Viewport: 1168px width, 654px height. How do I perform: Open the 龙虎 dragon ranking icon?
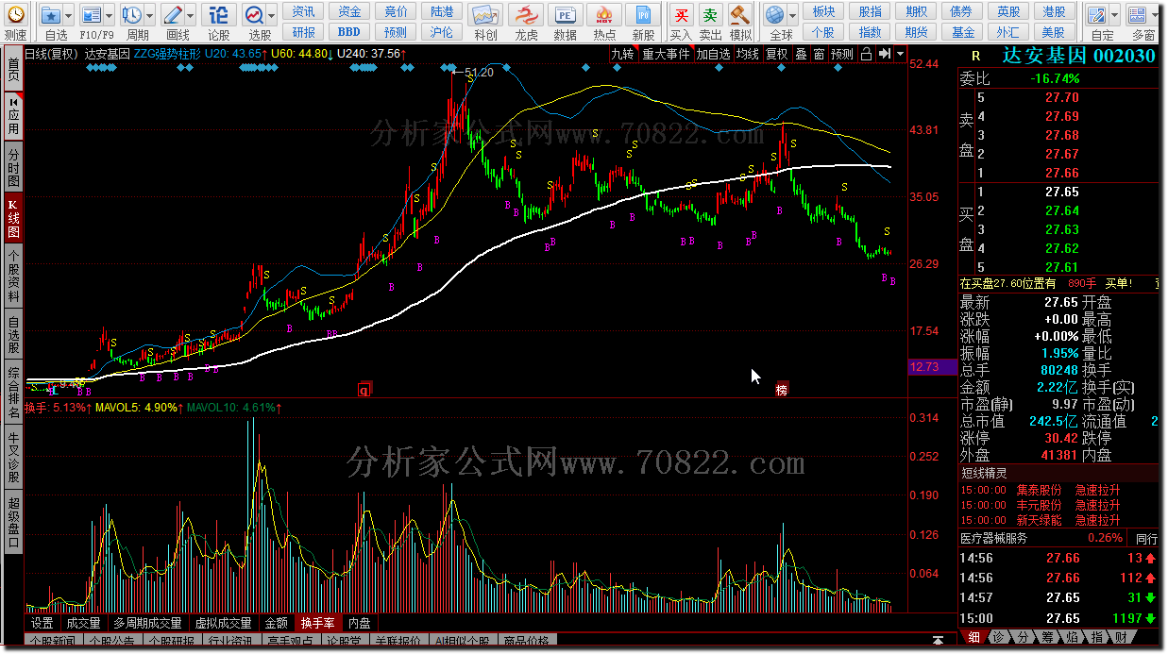526,15
